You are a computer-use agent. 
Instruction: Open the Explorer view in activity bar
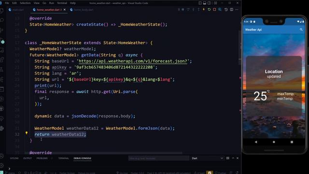pos(2,11)
